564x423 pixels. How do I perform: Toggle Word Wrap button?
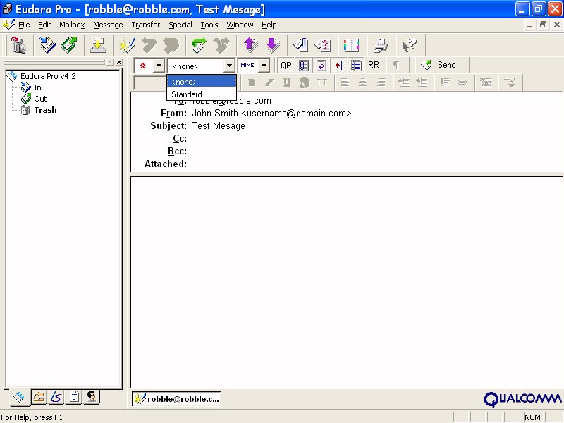click(321, 65)
